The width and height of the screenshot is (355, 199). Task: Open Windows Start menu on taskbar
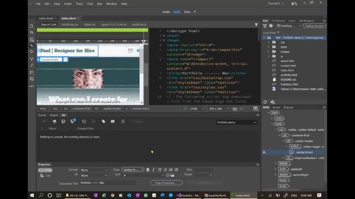point(32,195)
